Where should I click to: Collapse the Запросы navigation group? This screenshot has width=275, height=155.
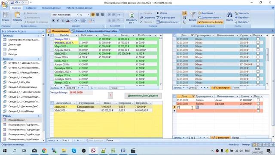click(38, 59)
